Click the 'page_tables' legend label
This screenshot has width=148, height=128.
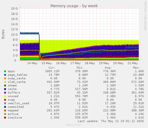click(18, 75)
